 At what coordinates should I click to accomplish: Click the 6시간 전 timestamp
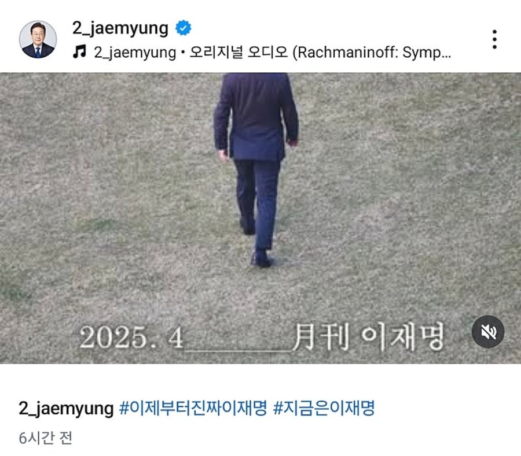click(46, 438)
